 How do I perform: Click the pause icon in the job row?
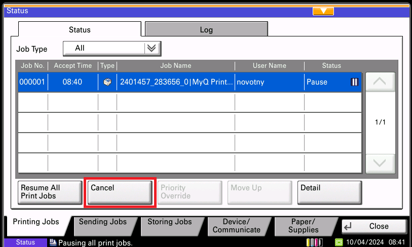(354, 82)
